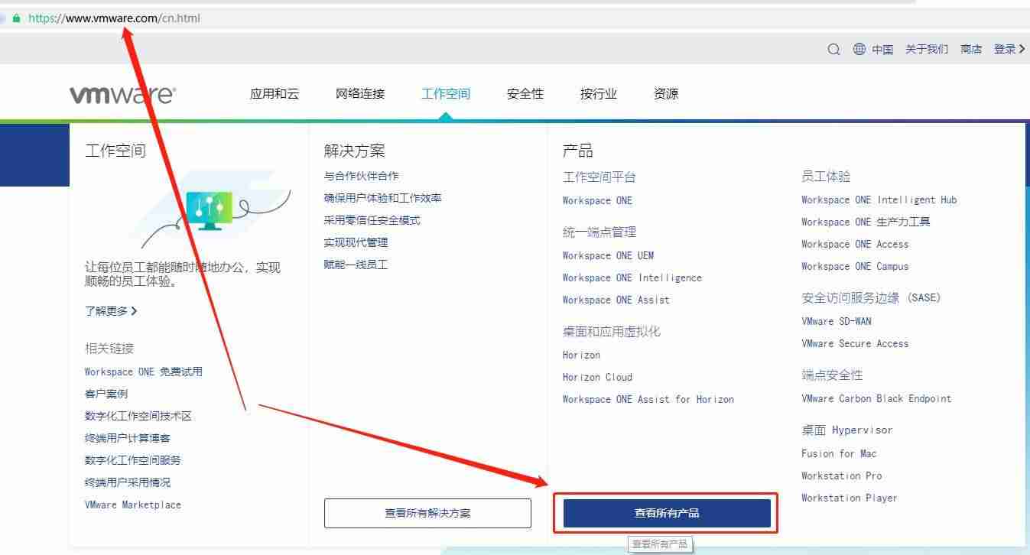Click the 桌面 Hypervisor category heading

pos(846,430)
